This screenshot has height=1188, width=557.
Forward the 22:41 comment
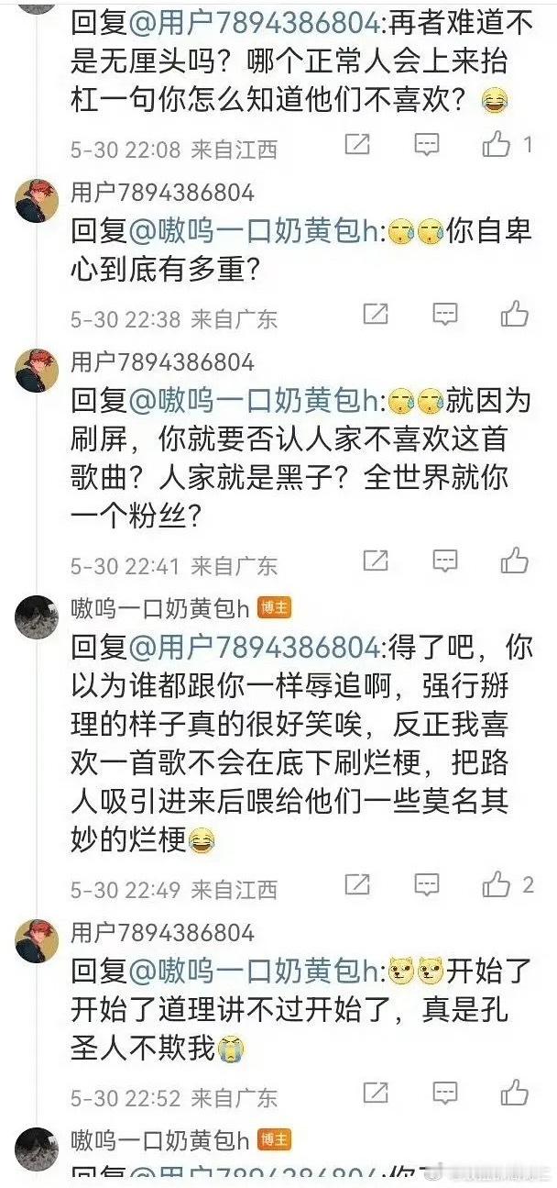tap(376, 561)
